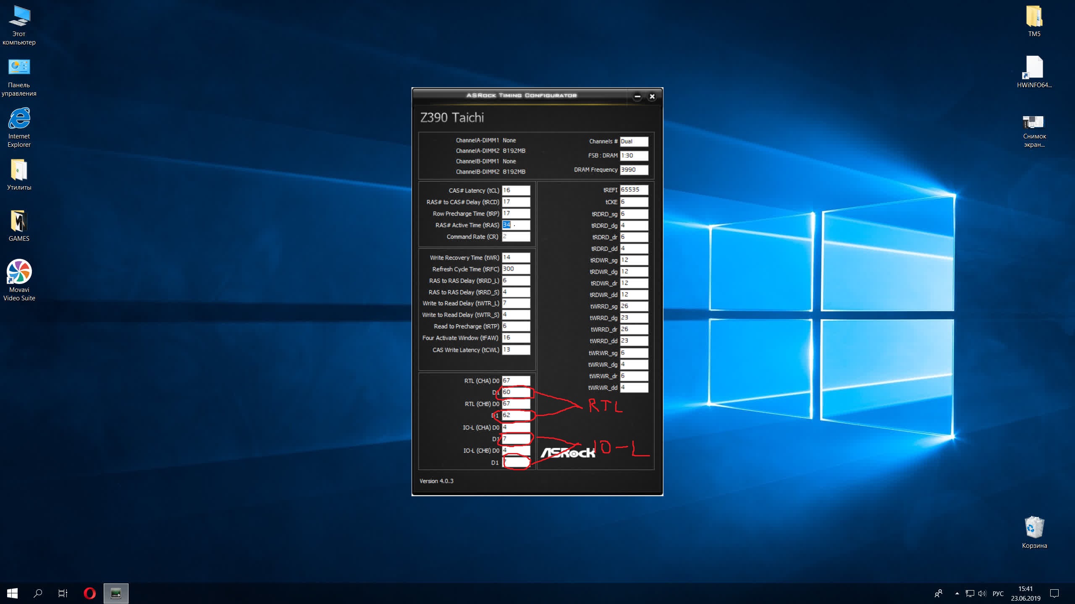This screenshot has width=1075, height=604.
Task: Select the HWiNFO64 shortcut icon
Action: point(1034,68)
